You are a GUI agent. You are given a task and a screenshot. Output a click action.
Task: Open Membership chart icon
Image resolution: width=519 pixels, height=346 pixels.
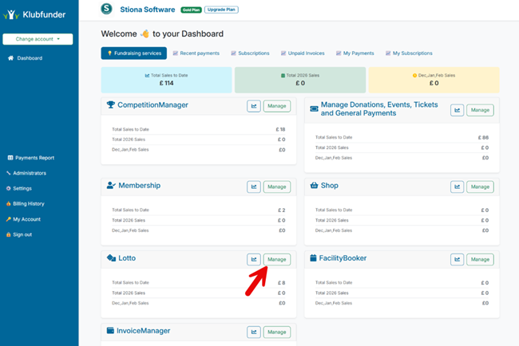click(254, 187)
